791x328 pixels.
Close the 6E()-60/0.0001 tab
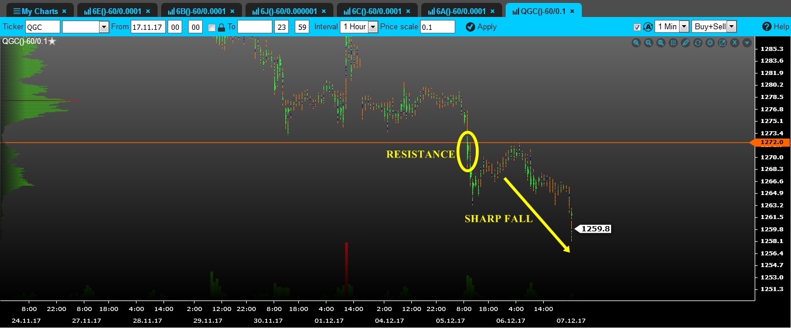pos(147,11)
